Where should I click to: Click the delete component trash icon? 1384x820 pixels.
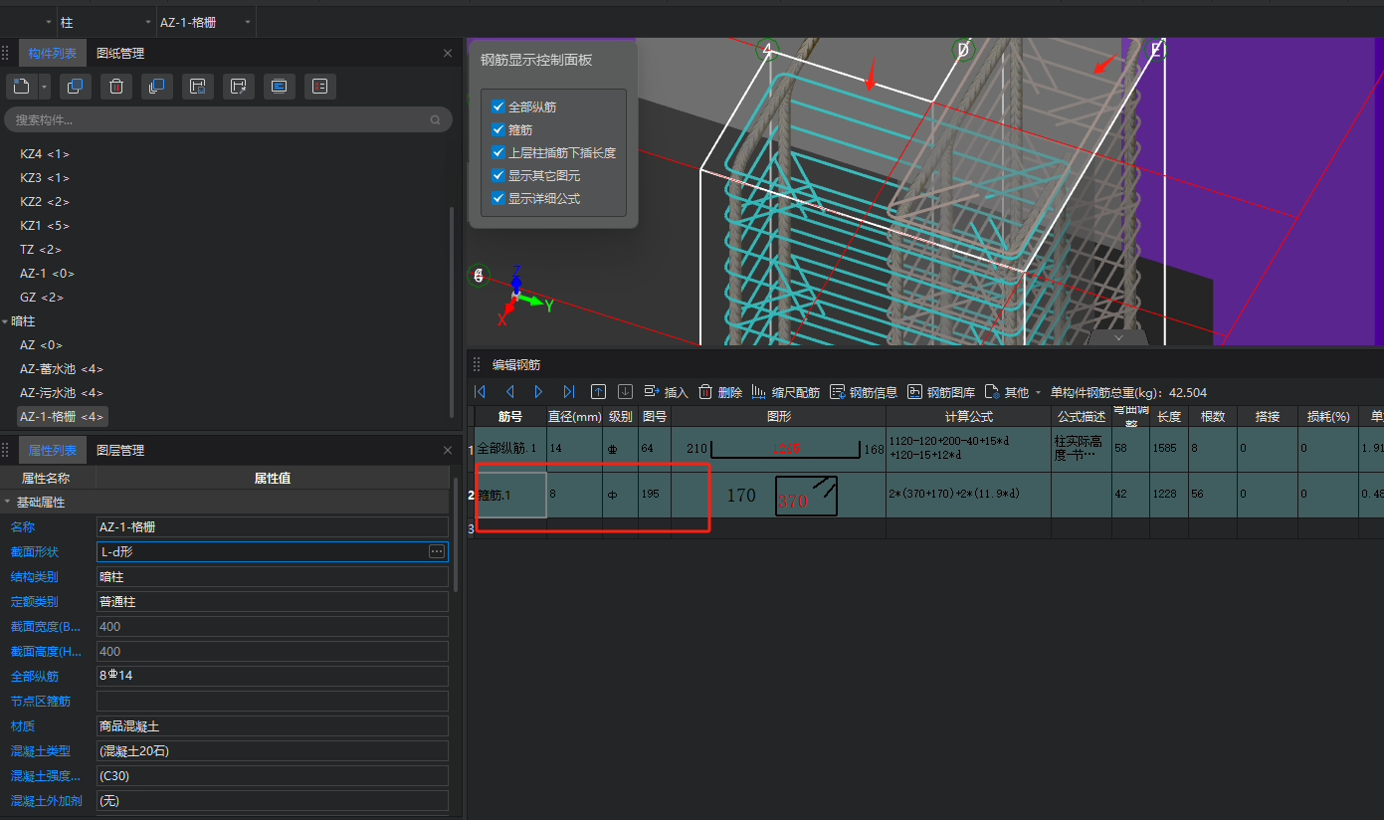115,87
